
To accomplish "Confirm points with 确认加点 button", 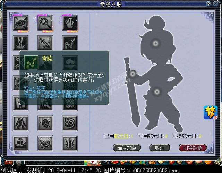I will pos(127,148).
